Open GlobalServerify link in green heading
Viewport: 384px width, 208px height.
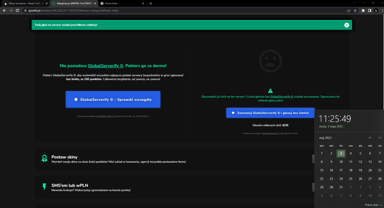click(x=106, y=66)
